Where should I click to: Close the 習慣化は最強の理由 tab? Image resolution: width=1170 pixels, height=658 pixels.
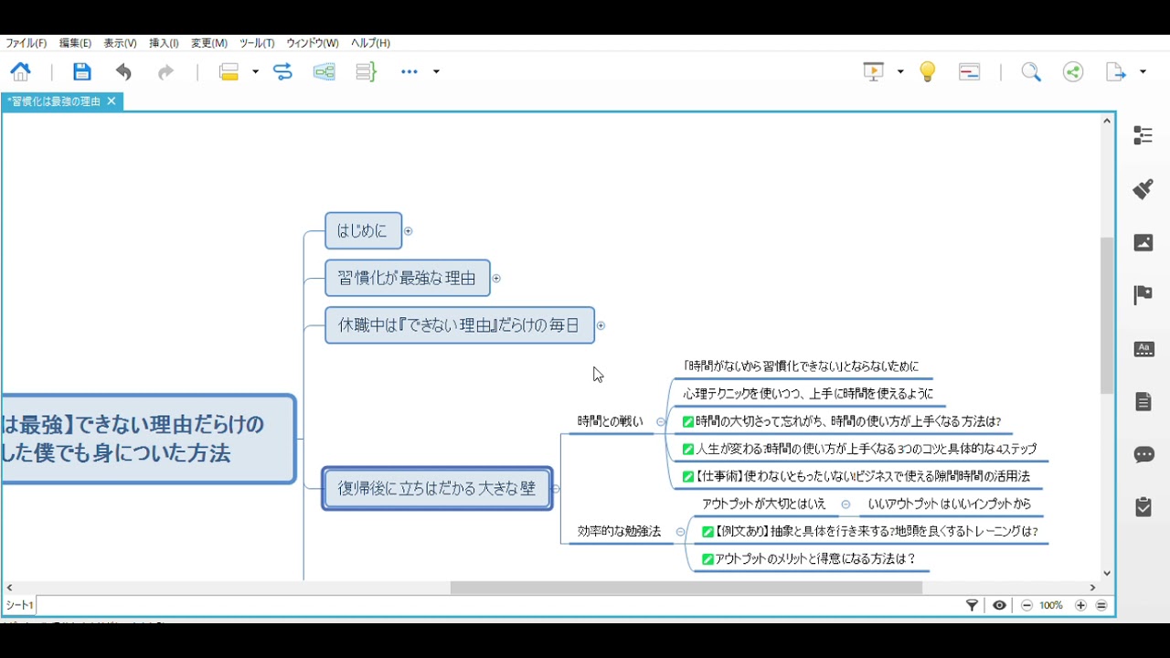pos(112,101)
